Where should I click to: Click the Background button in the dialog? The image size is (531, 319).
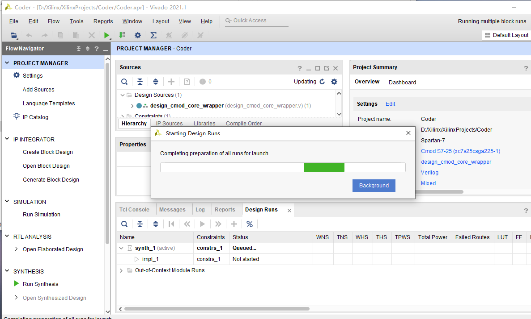click(x=374, y=186)
